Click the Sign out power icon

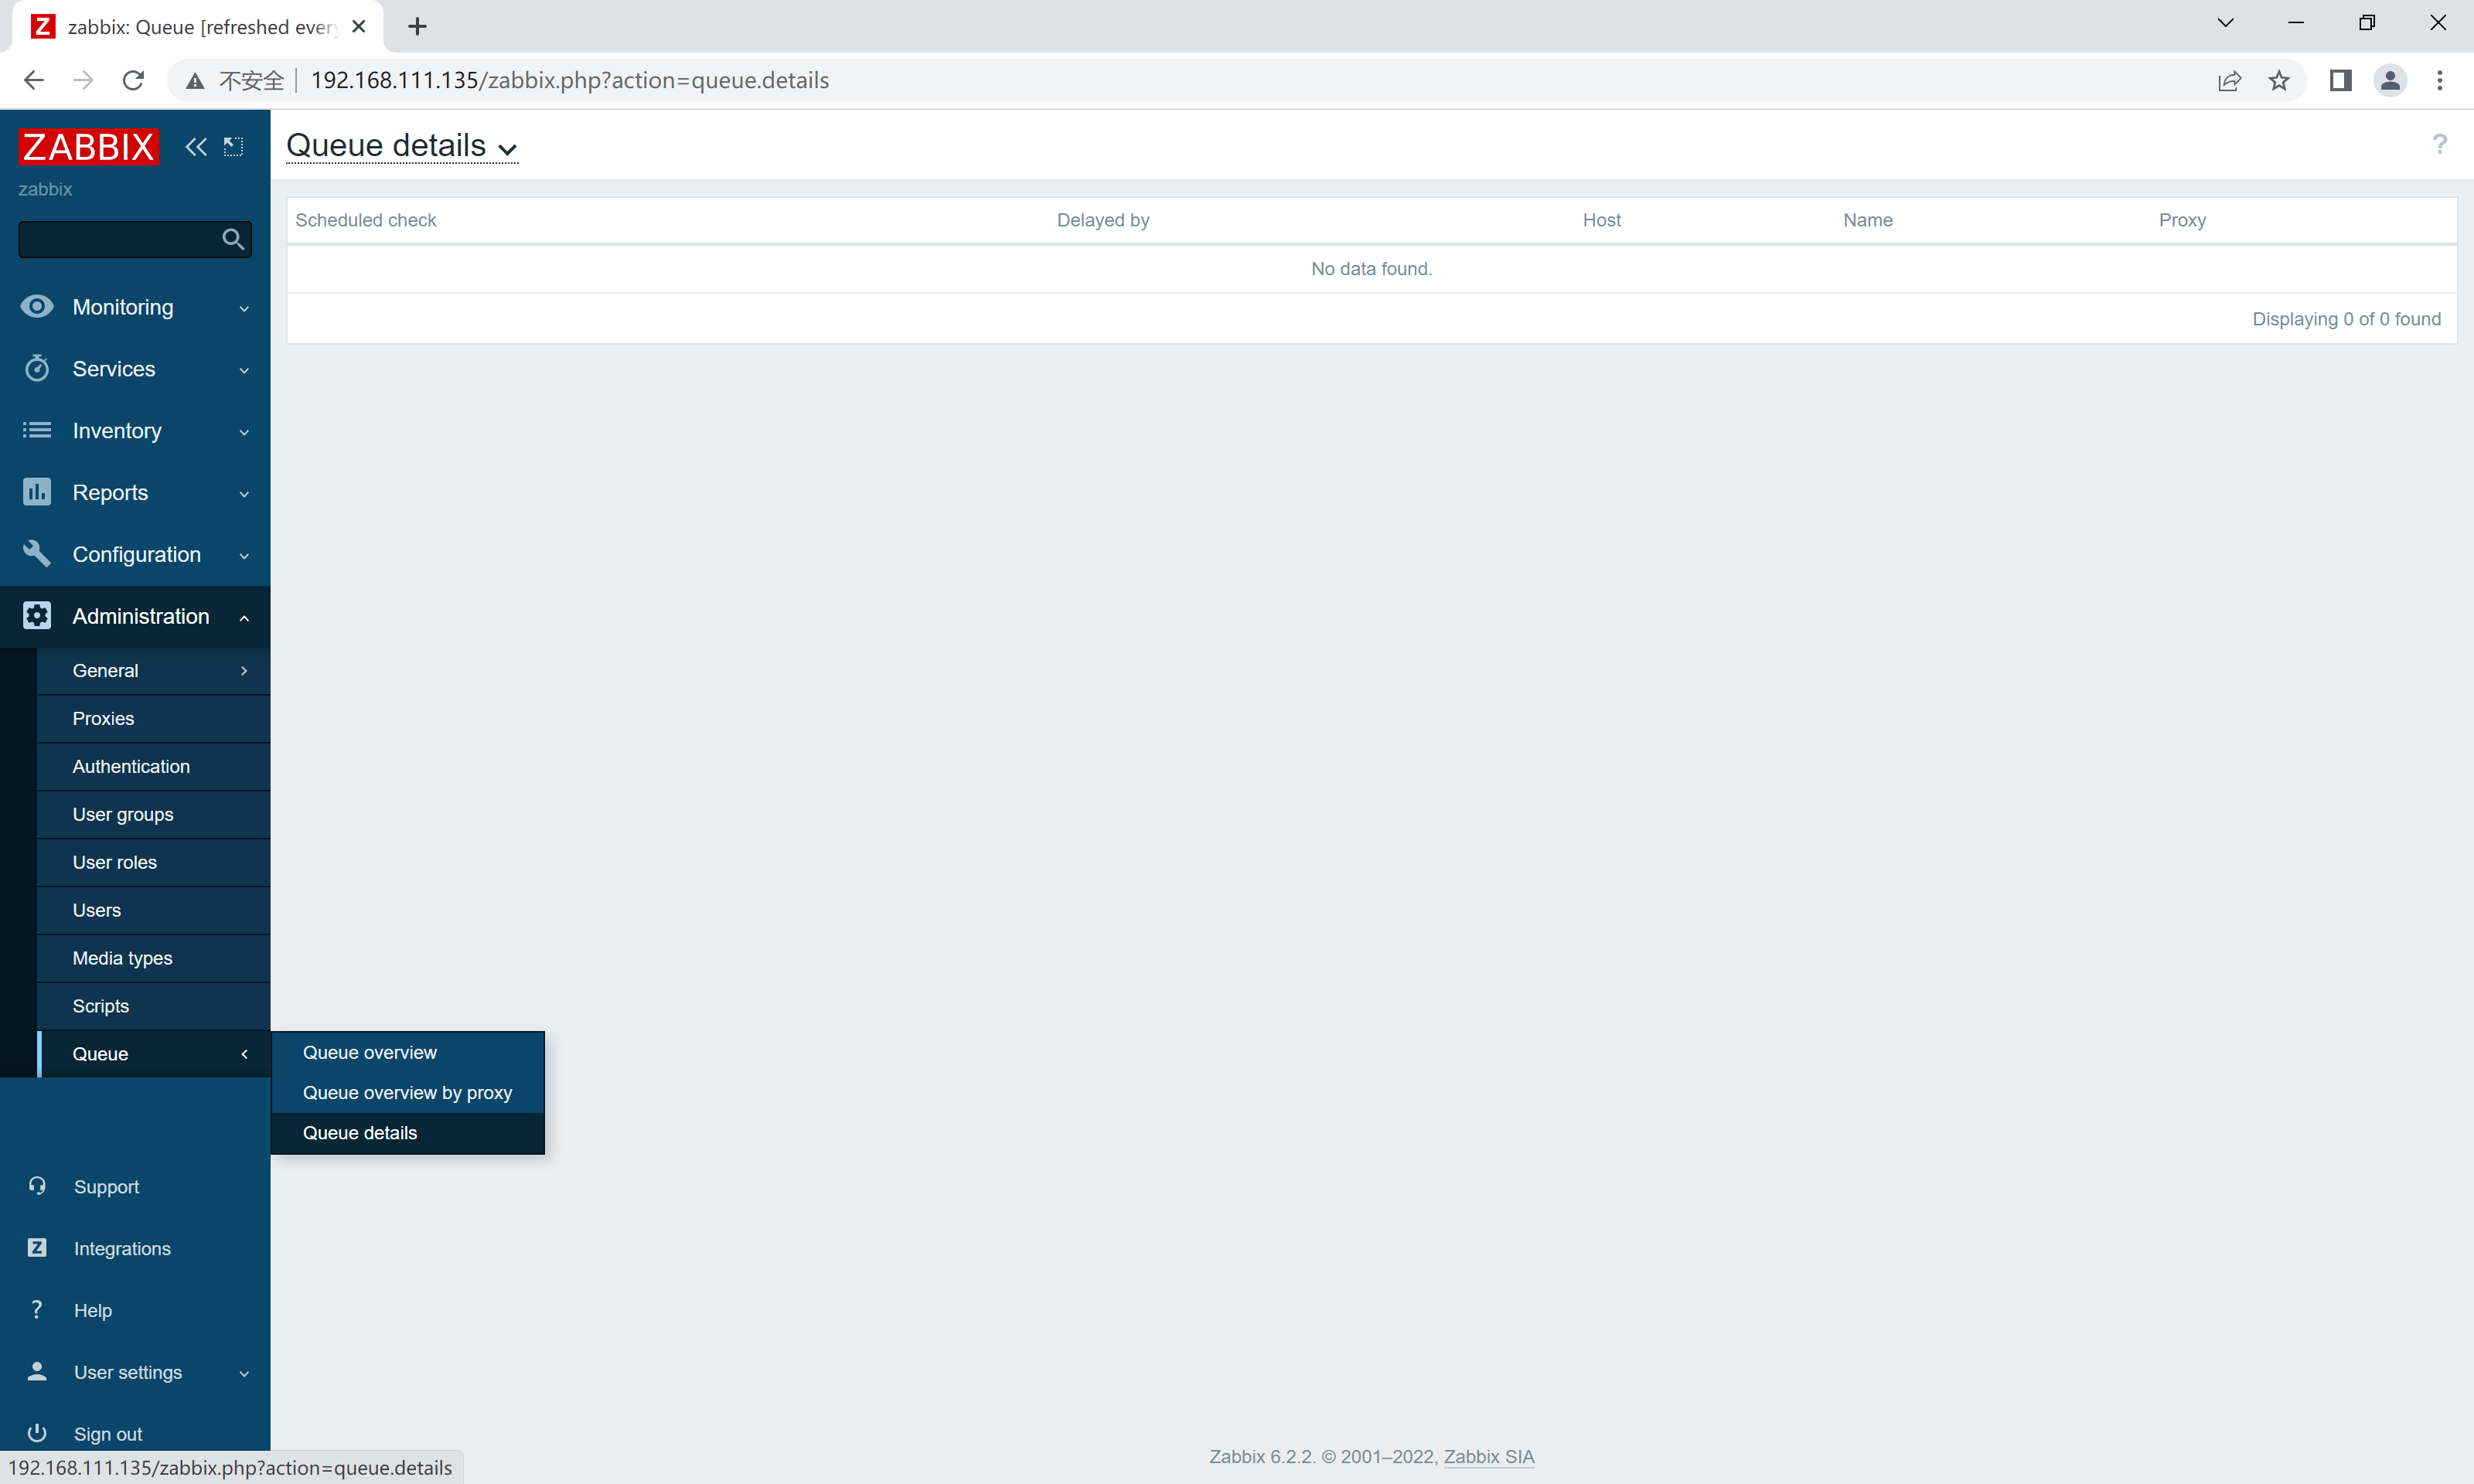pyautogui.click(x=37, y=1433)
